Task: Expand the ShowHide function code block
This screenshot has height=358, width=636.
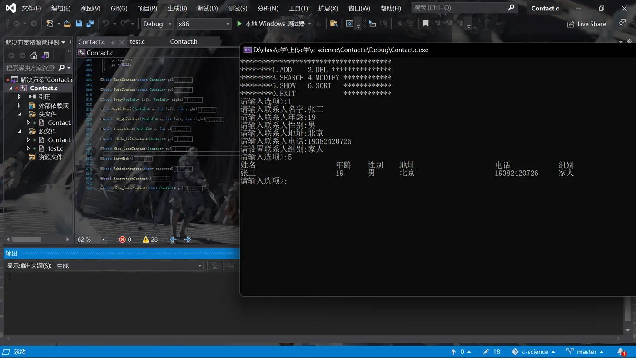Action: 102,159
